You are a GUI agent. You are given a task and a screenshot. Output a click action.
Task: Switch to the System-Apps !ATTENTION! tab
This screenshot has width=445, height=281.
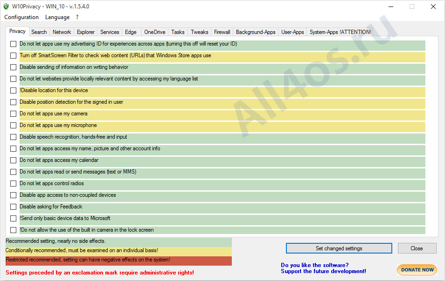pyautogui.click(x=340, y=32)
